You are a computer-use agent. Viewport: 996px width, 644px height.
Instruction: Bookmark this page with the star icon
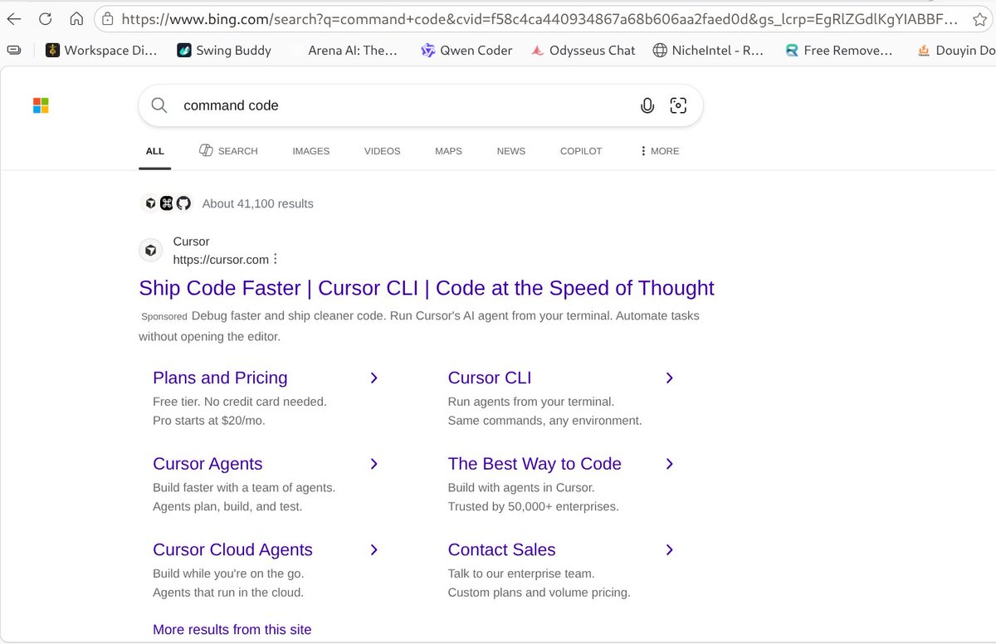979,18
